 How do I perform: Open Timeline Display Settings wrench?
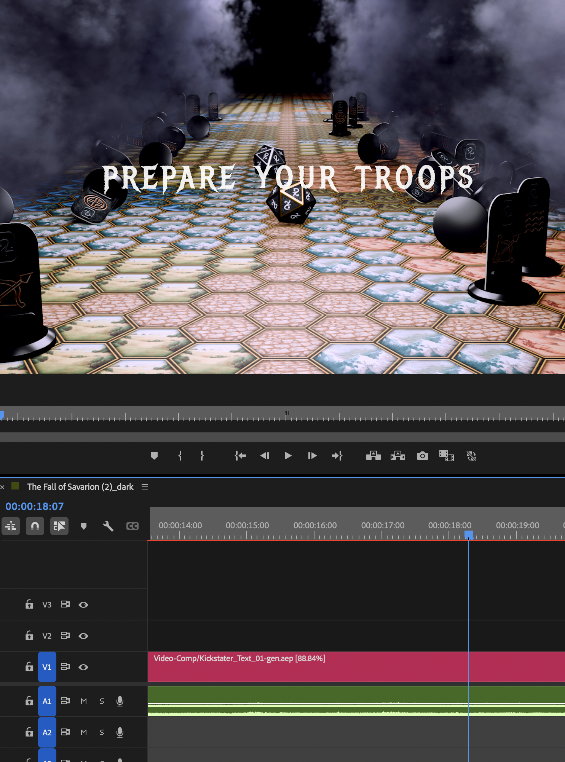pos(108,526)
